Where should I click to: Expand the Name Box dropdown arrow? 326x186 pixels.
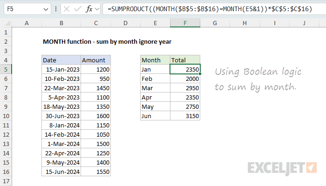[46, 9]
